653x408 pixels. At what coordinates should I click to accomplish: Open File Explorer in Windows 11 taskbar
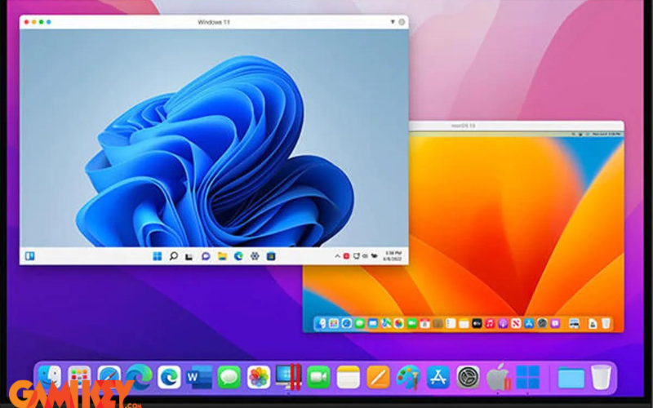coord(222,256)
